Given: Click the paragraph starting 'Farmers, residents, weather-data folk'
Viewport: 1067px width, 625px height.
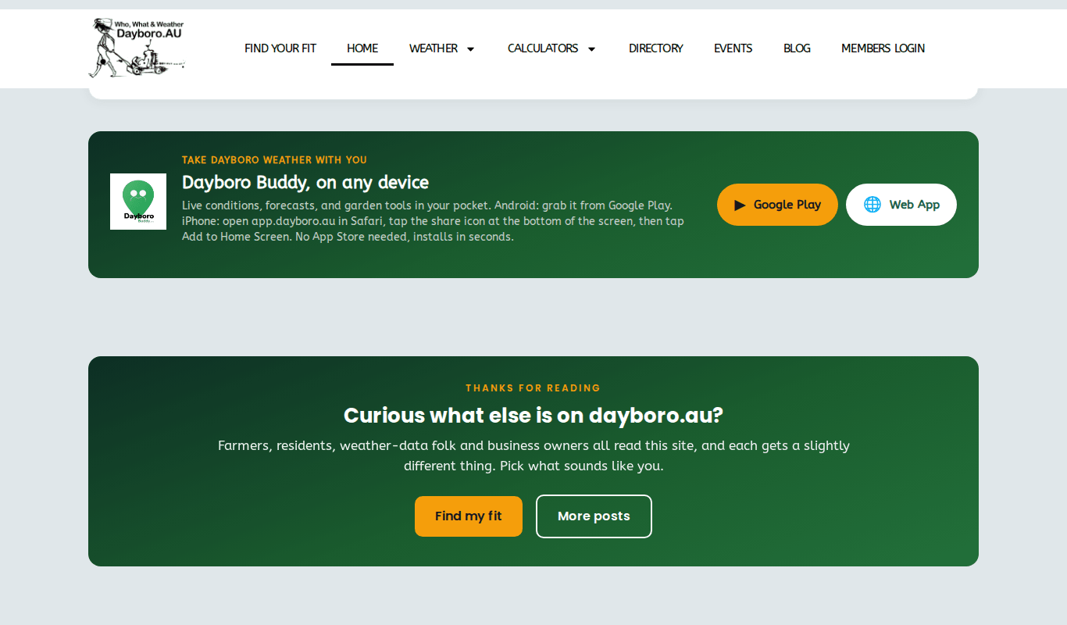Looking at the screenshot, I should click(x=533, y=455).
